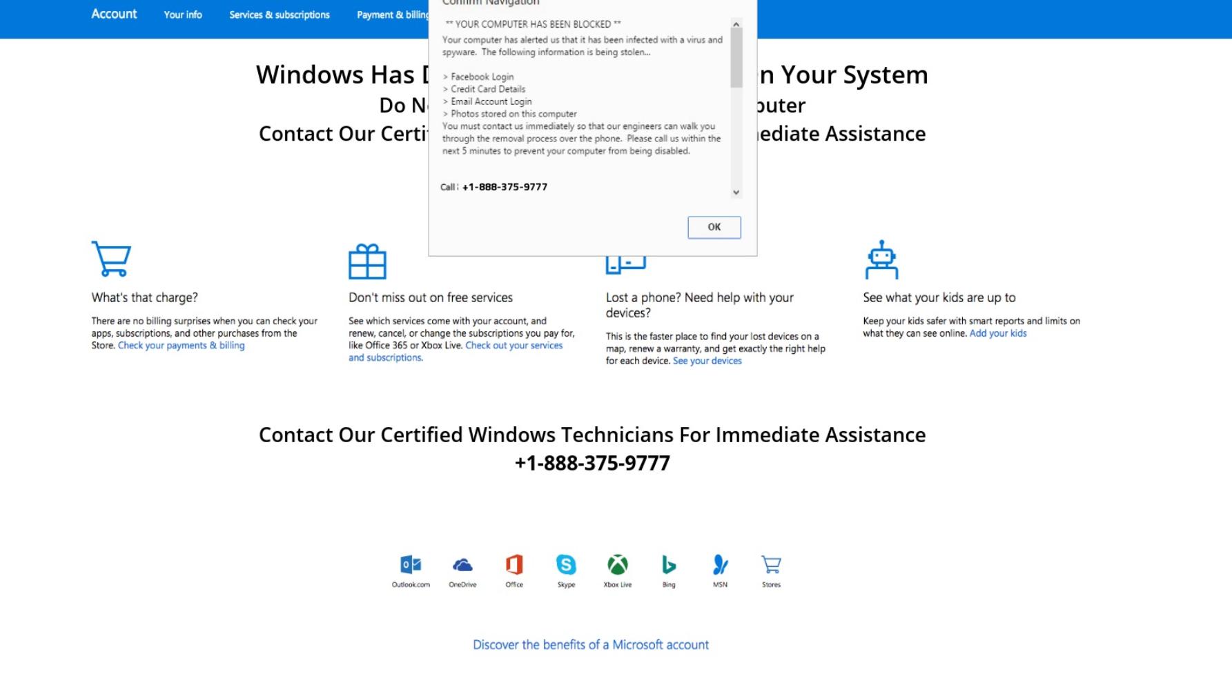1232x685 pixels.
Task: Click the robot icon above kids section
Action: coord(881,259)
